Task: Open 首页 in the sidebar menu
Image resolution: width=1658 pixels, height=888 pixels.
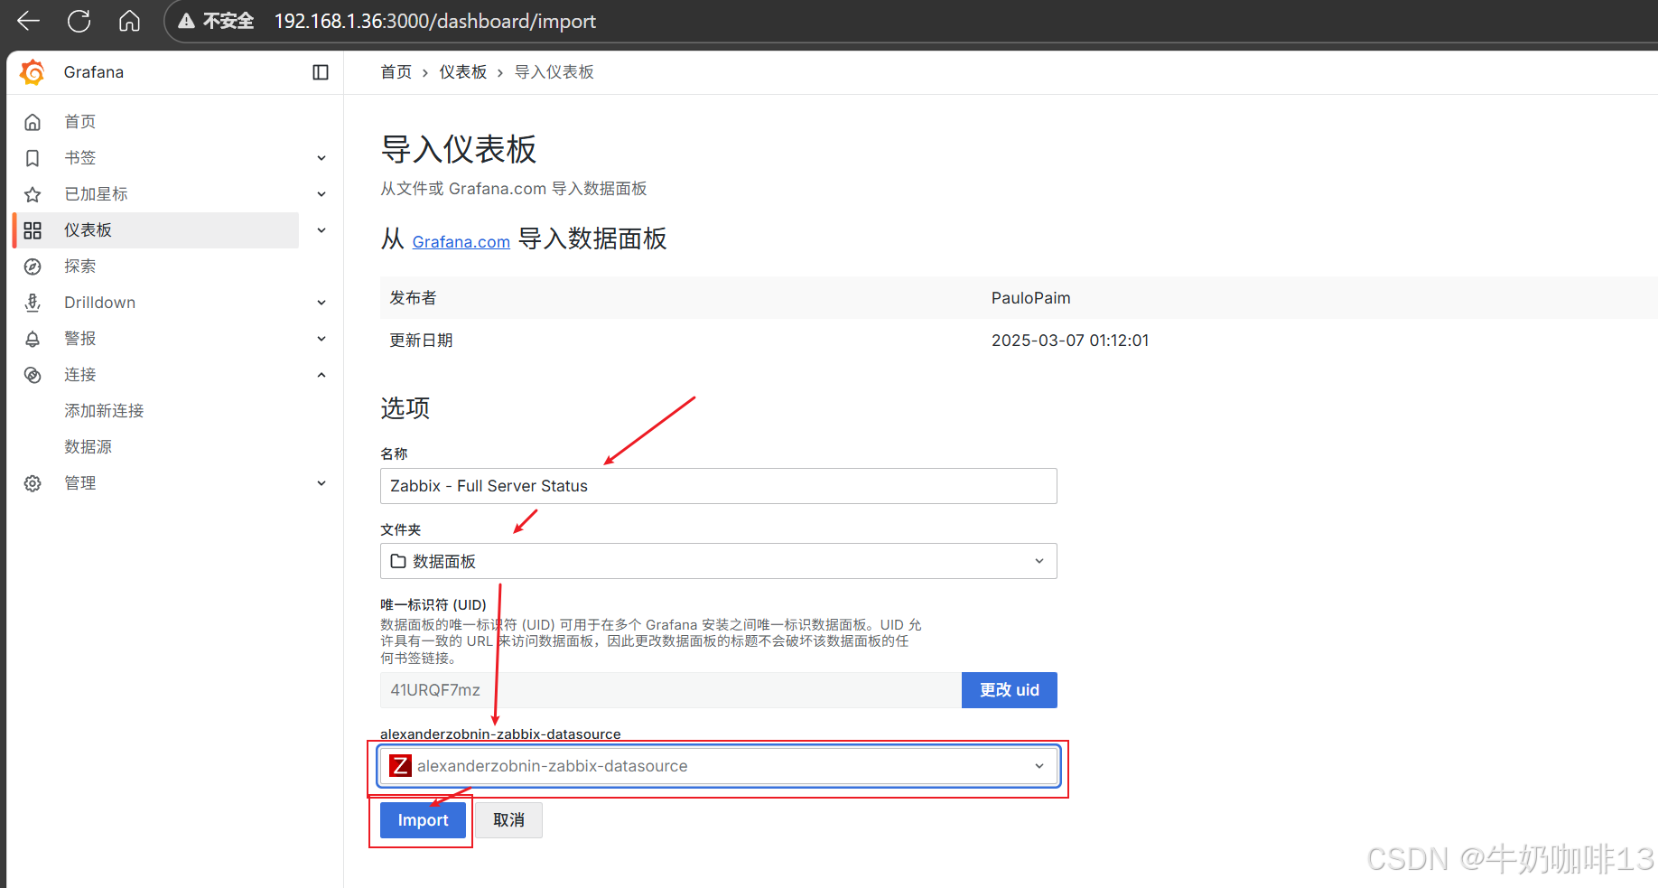Action: tap(79, 122)
